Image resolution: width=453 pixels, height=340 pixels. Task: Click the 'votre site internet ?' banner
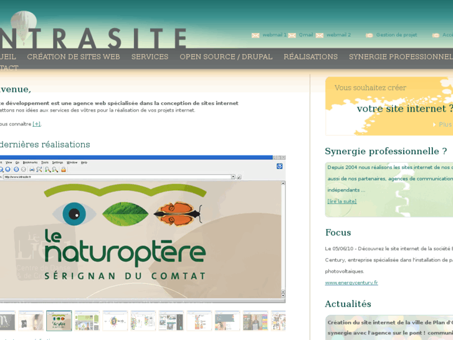[x=404, y=109]
